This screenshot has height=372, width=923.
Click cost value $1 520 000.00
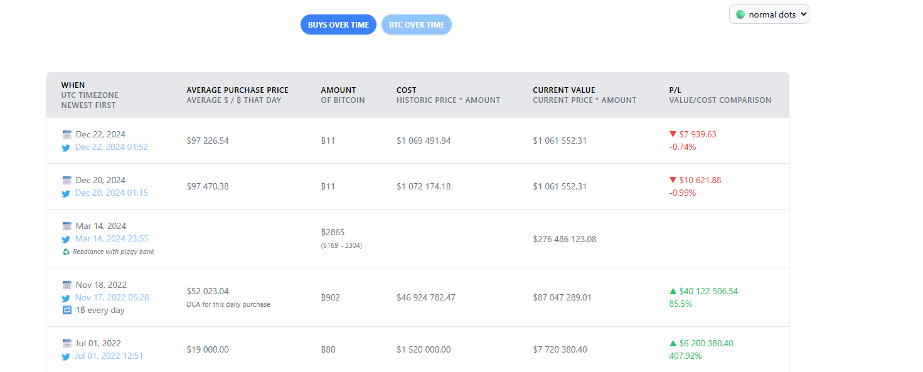coord(424,349)
